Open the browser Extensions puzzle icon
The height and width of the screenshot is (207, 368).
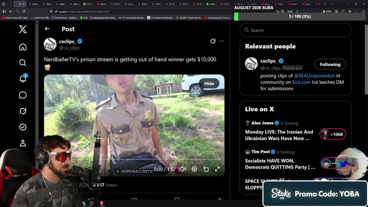[x=343, y=11]
